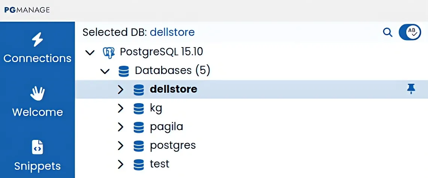Viewport: 428px width, 178px height.
Task: Expand the dellstore database
Action: 120,89
